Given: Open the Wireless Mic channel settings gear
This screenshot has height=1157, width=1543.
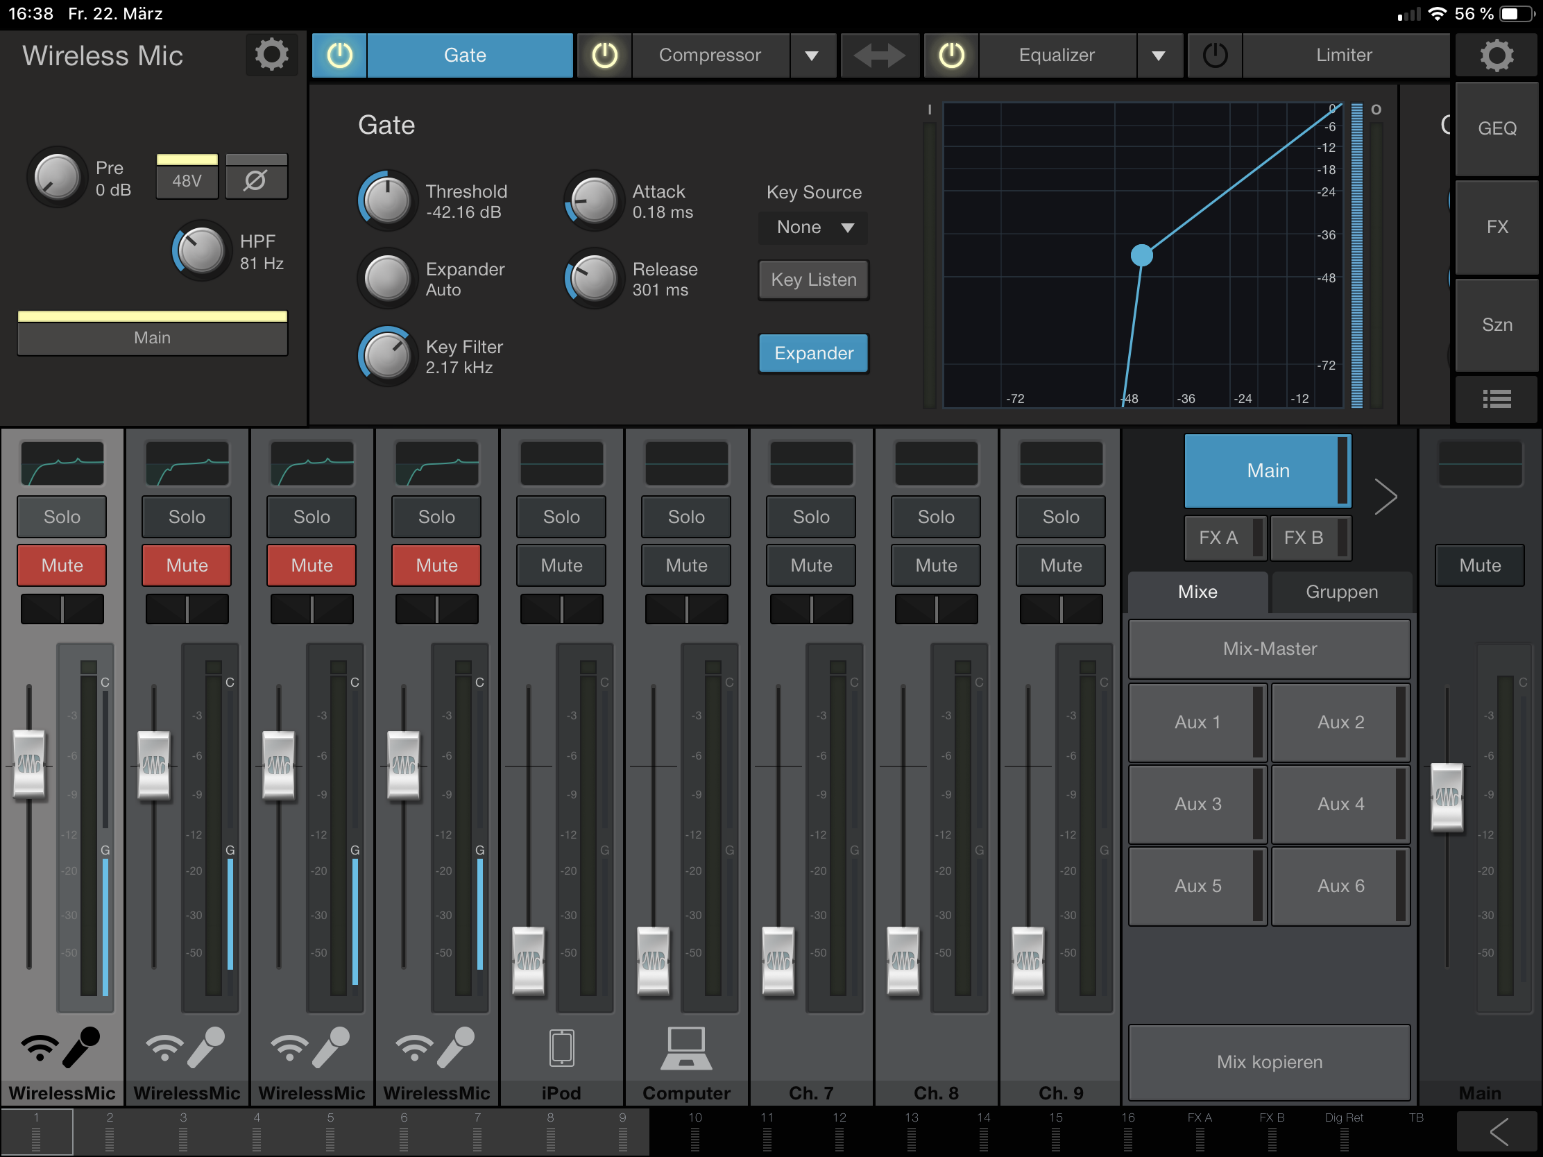Looking at the screenshot, I should click(271, 55).
